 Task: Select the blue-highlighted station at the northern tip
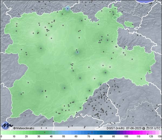(68, 9)
